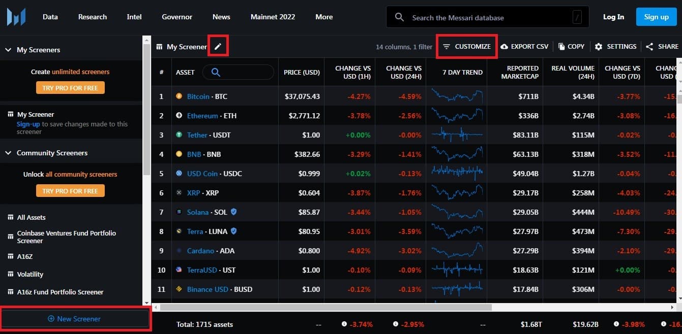The image size is (682, 334).
Task: Go to the Intel section
Action: 134,17
